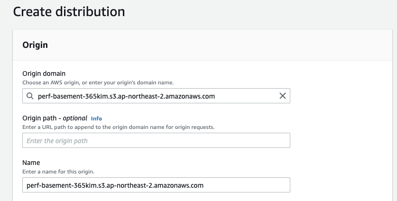Click the Create distribution page heading
The height and width of the screenshot is (201, 397).
point(69,11)
